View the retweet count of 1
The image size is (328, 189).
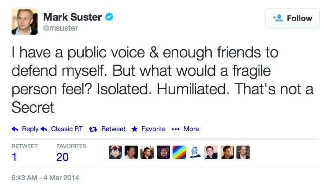click(x=14, y=157)
